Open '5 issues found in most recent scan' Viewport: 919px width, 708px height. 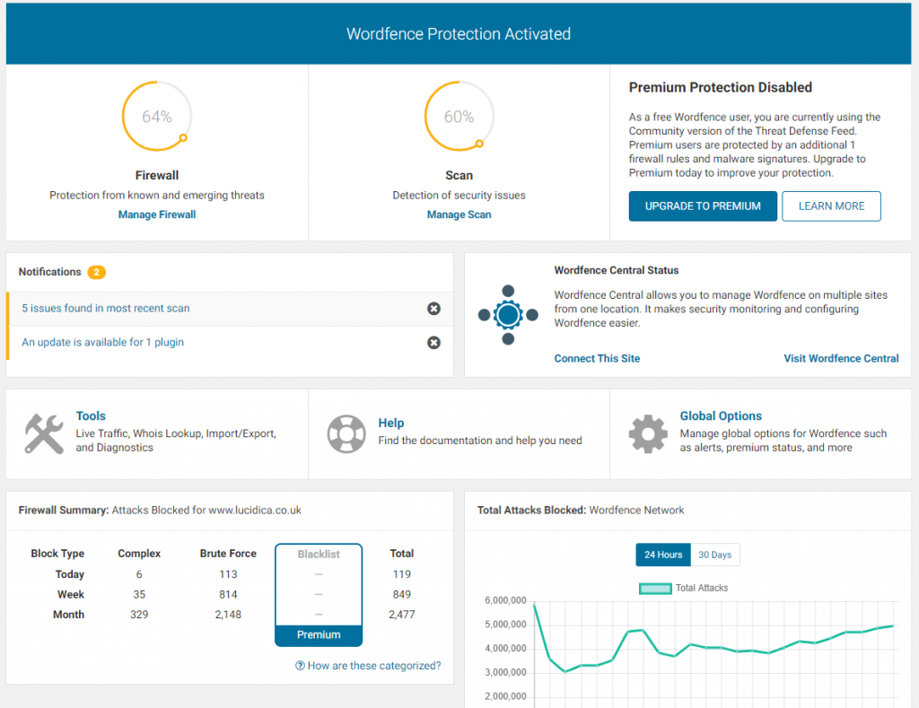tap(106, 309)
